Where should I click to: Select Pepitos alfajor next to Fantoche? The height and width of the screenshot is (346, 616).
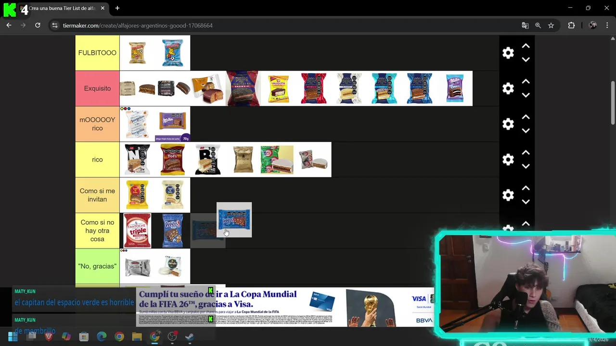[172, 231]
